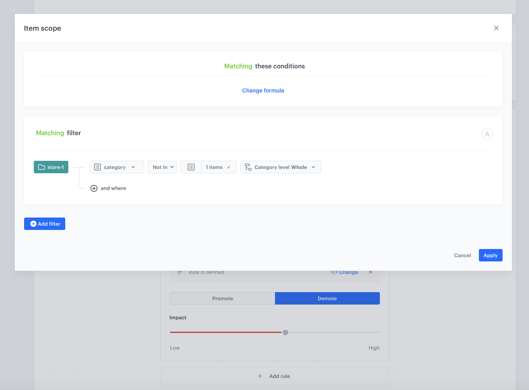This screenshot has width=529, height=390.
Task: Click the red X to remove defined rule
Action: coord(371,272)
